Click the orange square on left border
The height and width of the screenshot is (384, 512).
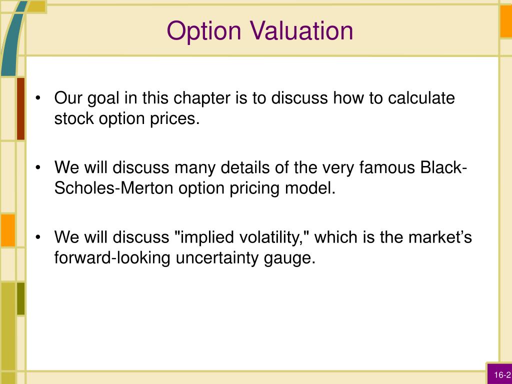pyautogui.click(x=7, y=230)
